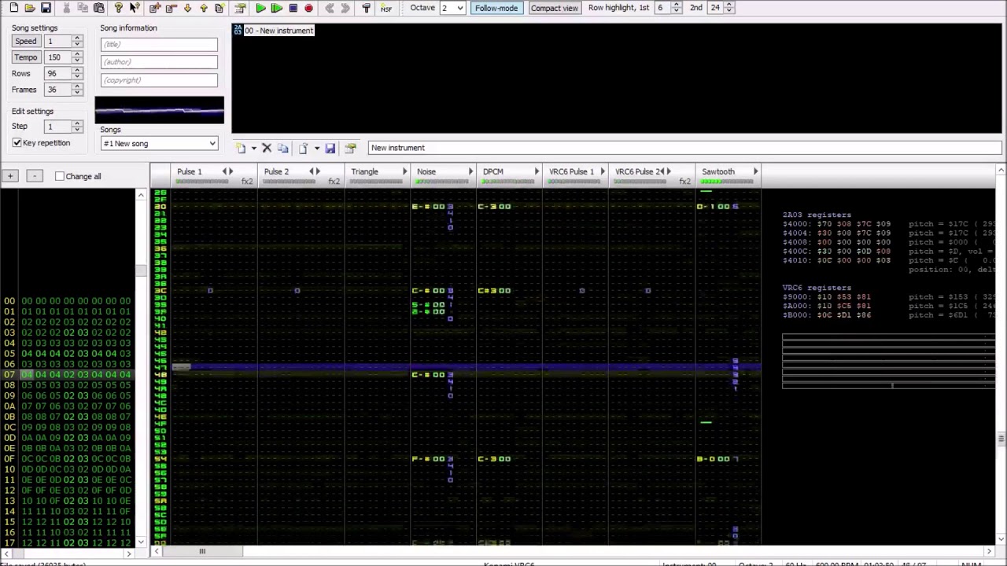This screenshot has width=1007, height=566.
Task: Click the horizontal scrollbar thumb under the pattern editor
Action: pyautogui.click(x=202, y=552)
